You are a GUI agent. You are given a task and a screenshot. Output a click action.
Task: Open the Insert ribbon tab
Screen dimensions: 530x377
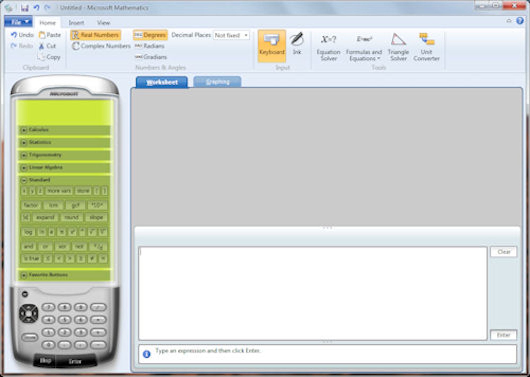[x=76, y=23]
